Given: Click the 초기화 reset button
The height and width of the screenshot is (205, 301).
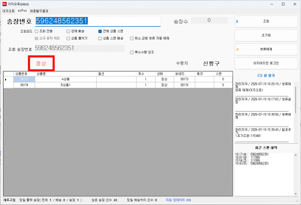Looking at the screenshot, I should (266, 36).
